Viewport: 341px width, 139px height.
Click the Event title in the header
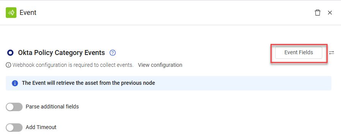pyautogui.click(x=28, y=13)
